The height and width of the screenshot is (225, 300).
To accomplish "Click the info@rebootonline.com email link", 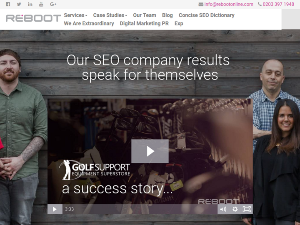I will pyautogui.click(x=229, y=4).
